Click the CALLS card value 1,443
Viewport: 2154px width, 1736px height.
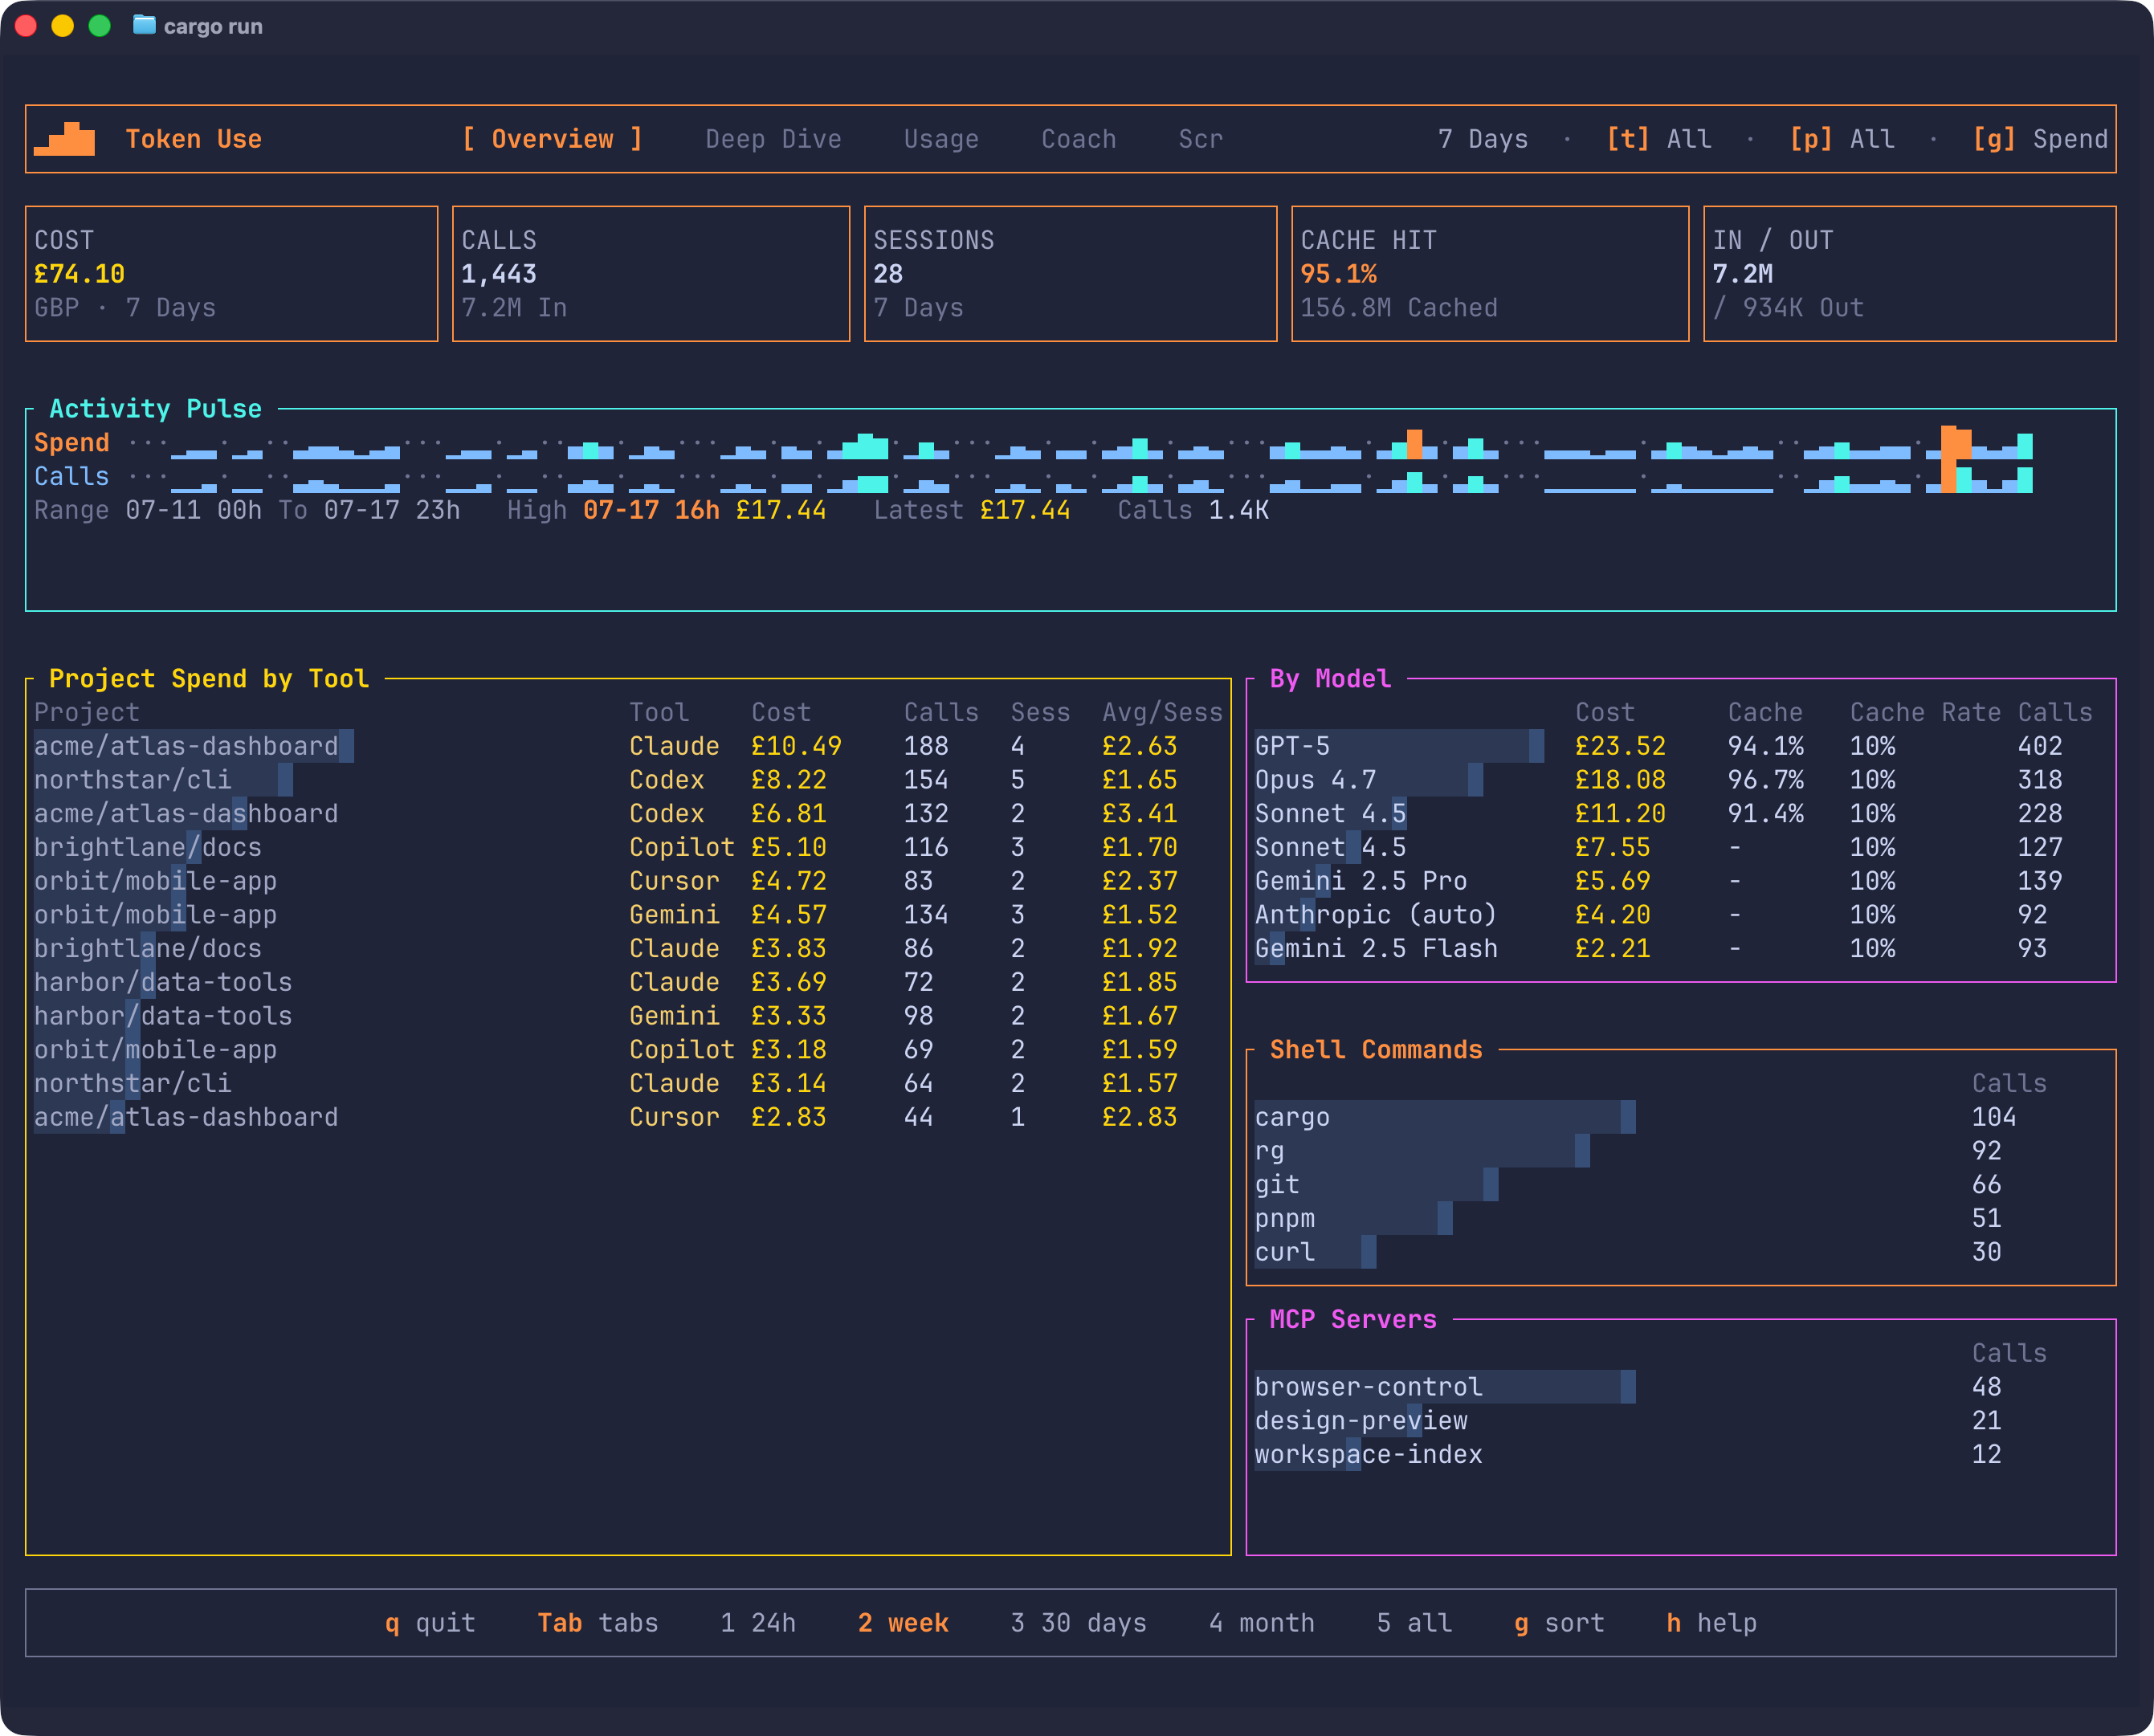click(498, 274)
